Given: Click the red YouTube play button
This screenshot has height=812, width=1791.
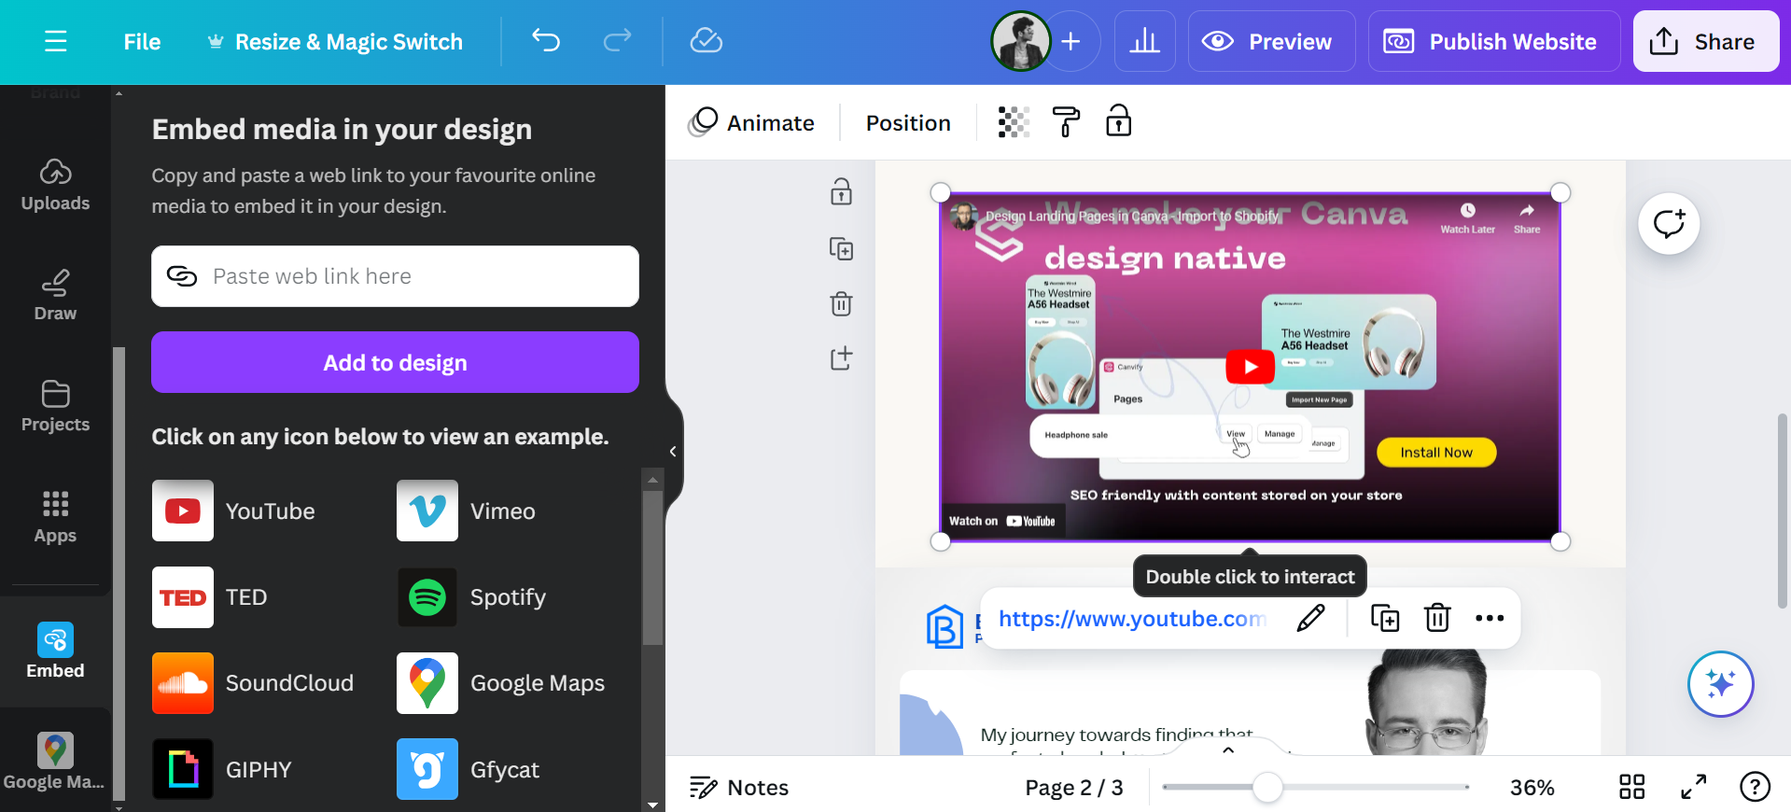Looking at the screenshot, I should pyautogui.click(x=1250, y=367).
